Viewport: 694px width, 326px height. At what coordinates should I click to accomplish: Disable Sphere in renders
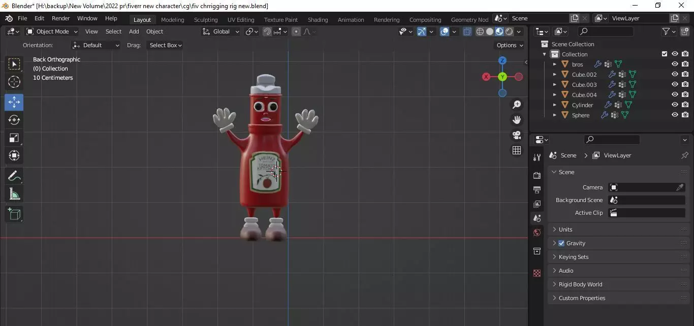(685, 115)
